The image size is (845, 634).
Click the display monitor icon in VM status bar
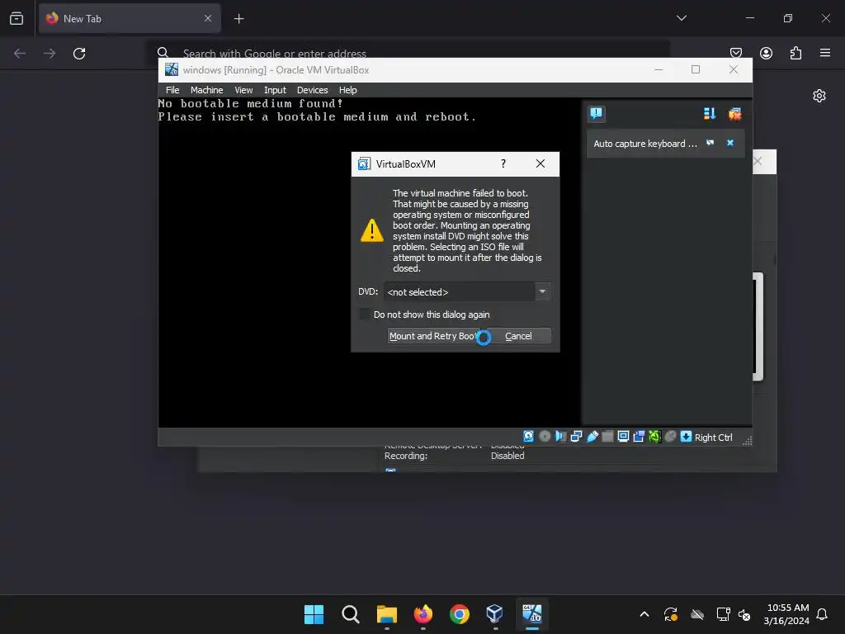coord(623,437)
